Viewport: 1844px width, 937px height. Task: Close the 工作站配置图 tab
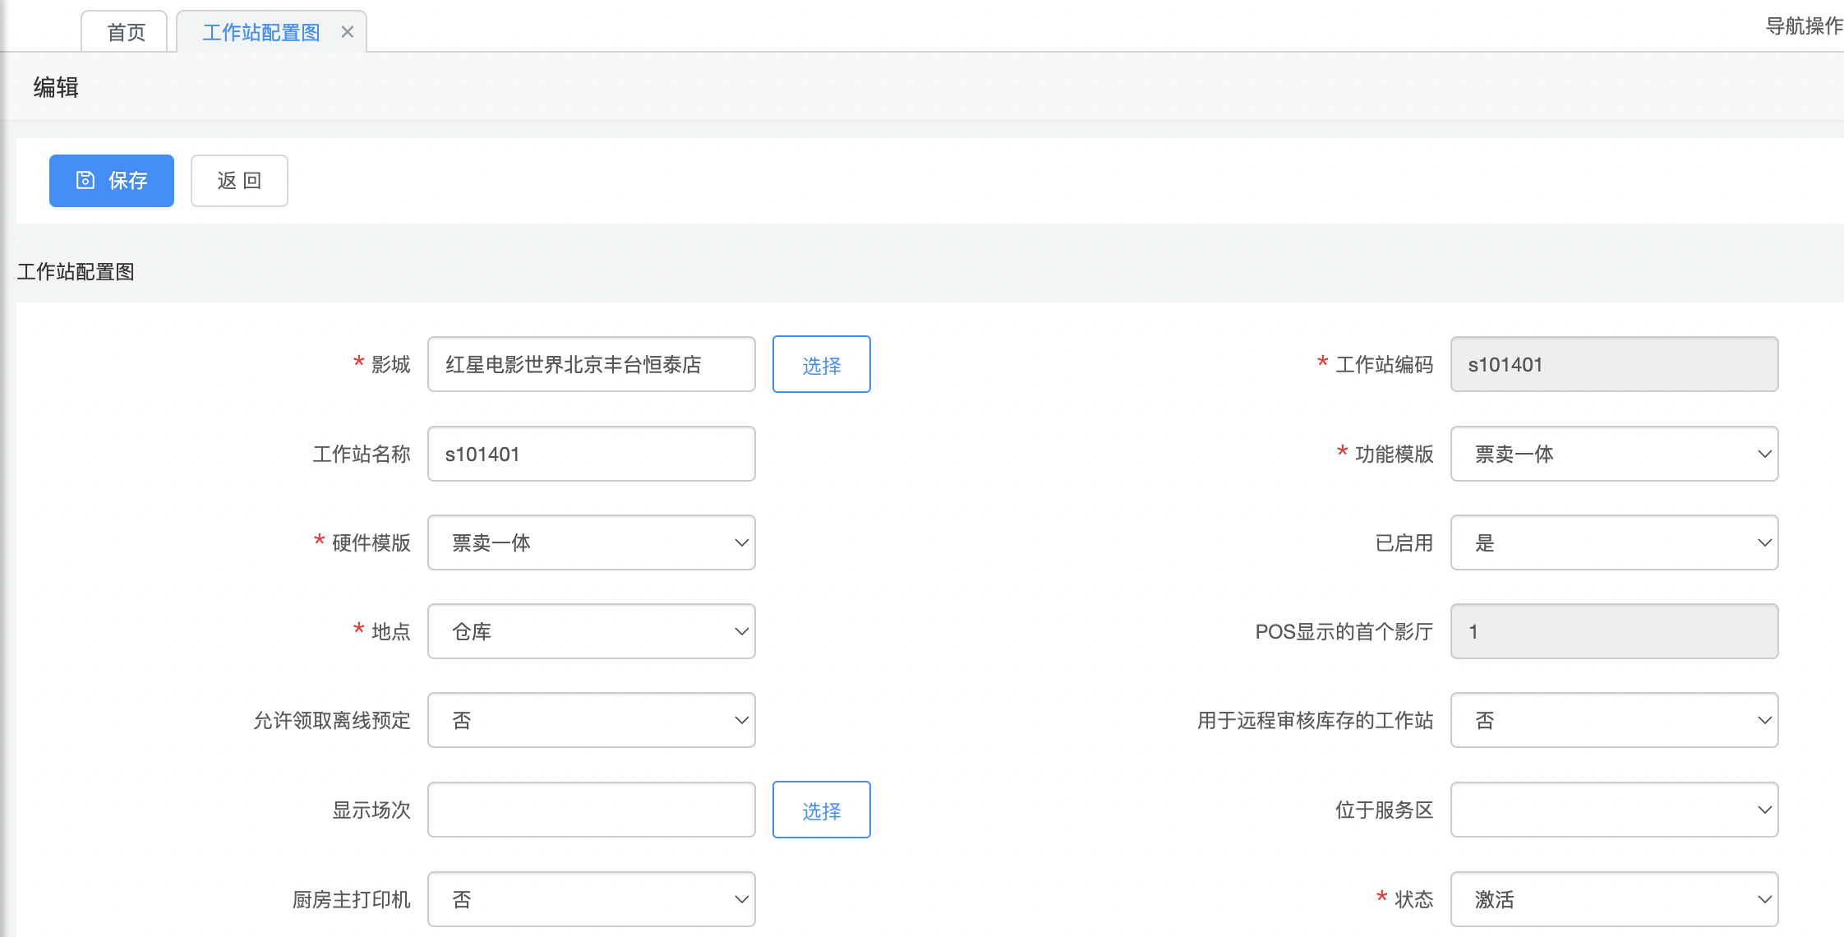tap(348, 32)
